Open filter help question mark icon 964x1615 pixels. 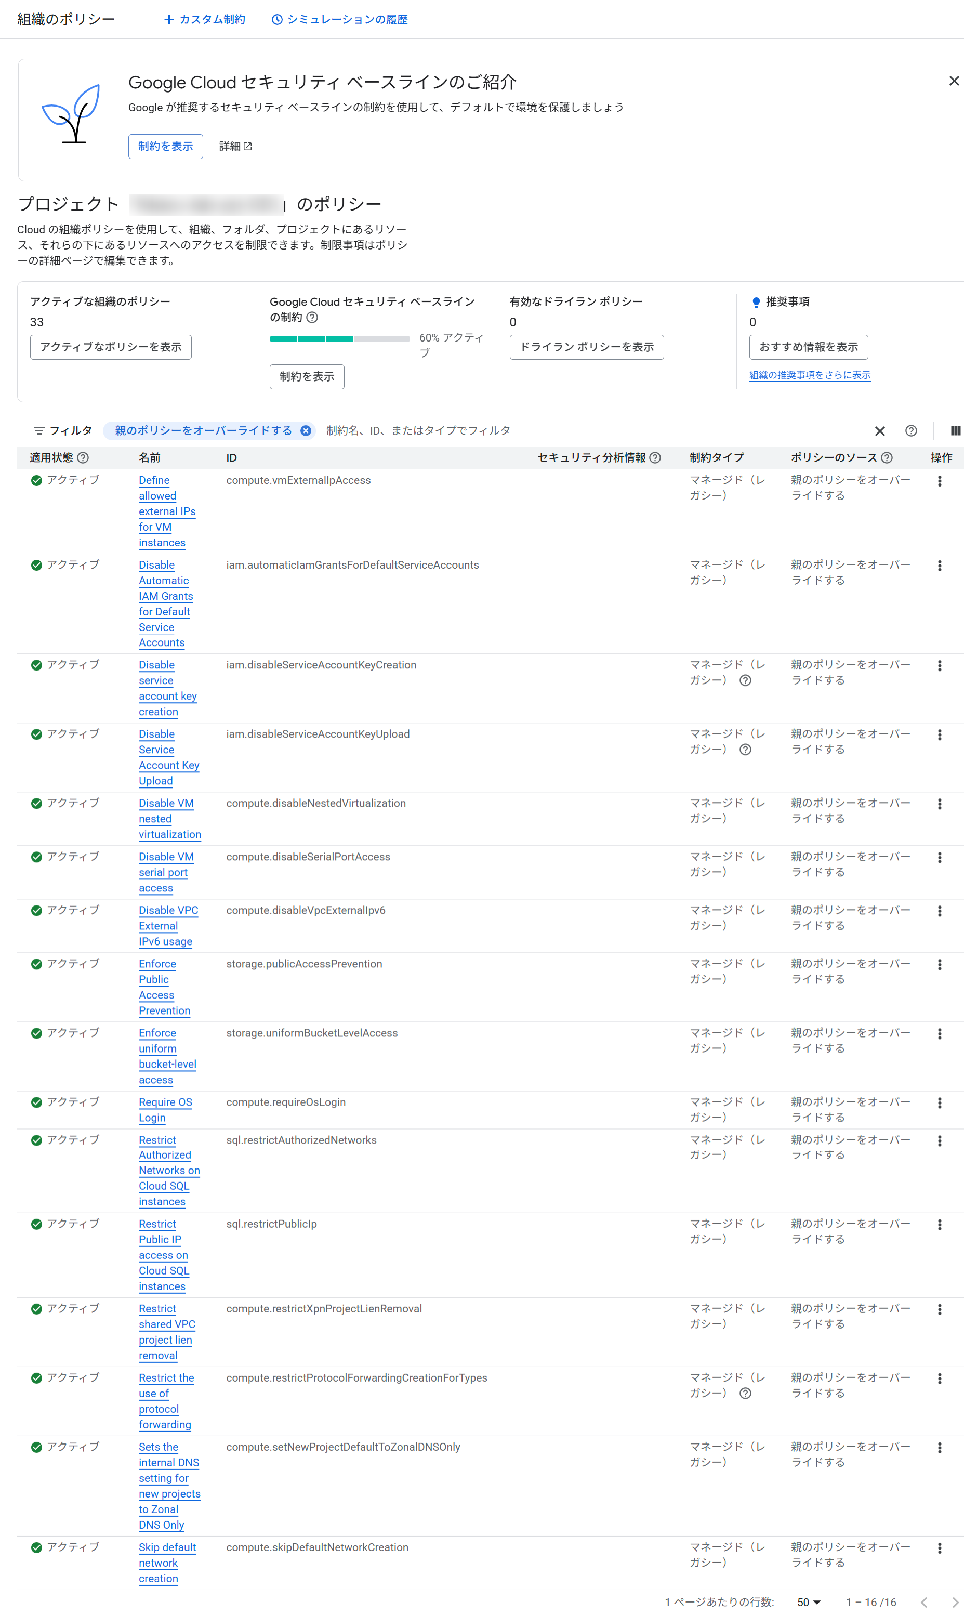910,431
